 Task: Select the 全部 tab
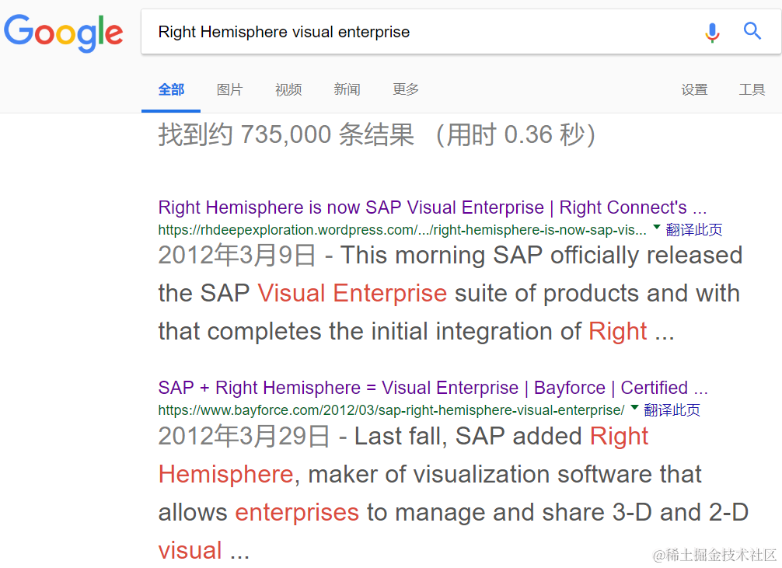171,90
